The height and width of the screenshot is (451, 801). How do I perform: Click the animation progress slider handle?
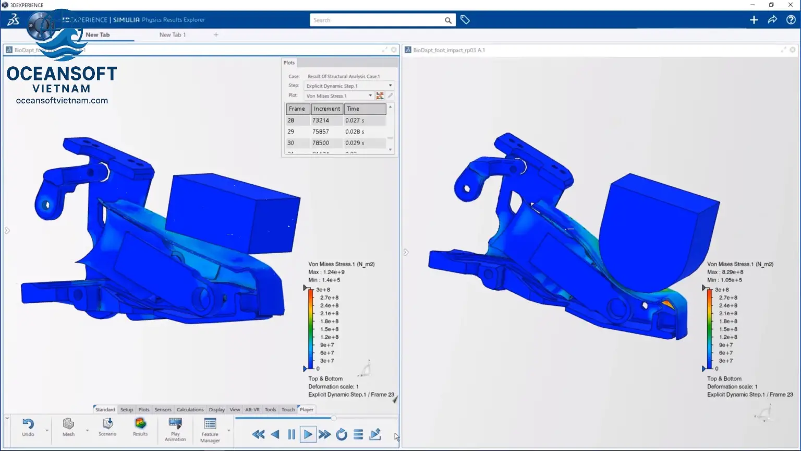334,418
